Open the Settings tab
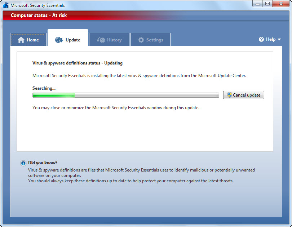292x227 pixels. (150, 40)
